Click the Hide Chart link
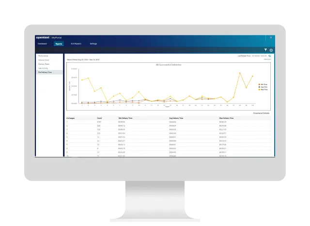Viewport: 310px width, 226px height. pyautogui.click(x=267, y=59)
